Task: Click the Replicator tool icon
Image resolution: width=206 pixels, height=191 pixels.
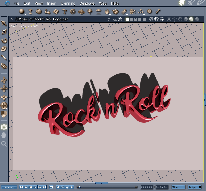Action: click(x=116, y=11)
